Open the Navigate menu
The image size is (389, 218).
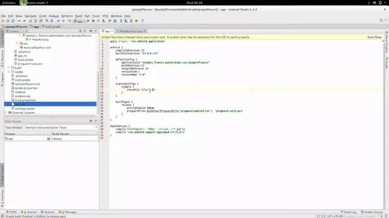pyautogui.click(x=30, y=16)
